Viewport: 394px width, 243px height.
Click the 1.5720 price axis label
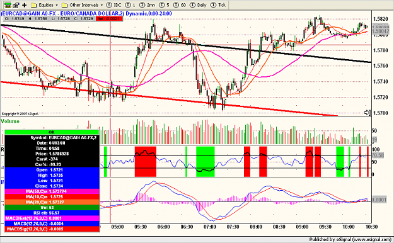coord(381,98)
